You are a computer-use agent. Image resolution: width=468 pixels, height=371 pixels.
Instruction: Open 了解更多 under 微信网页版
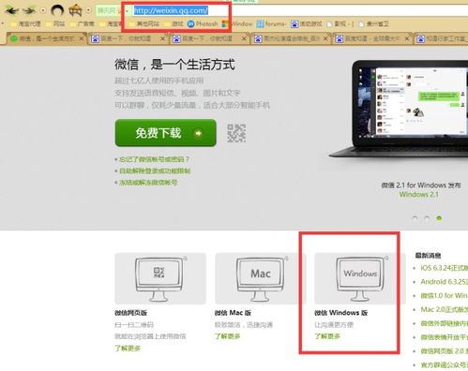(128, 348)
